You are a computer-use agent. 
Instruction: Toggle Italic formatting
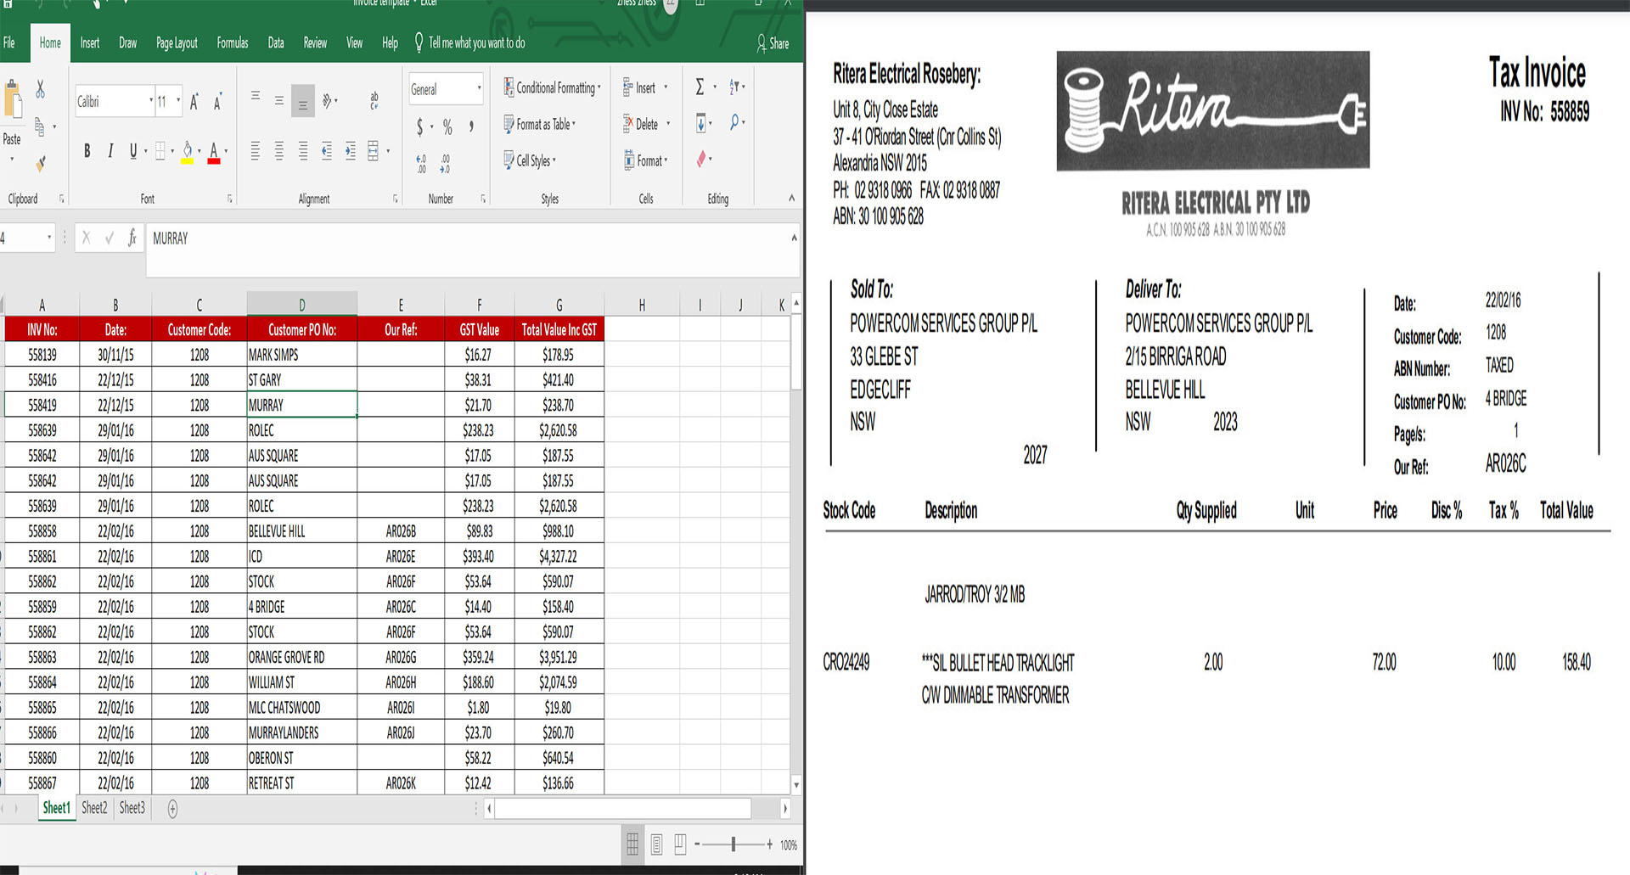110,151
